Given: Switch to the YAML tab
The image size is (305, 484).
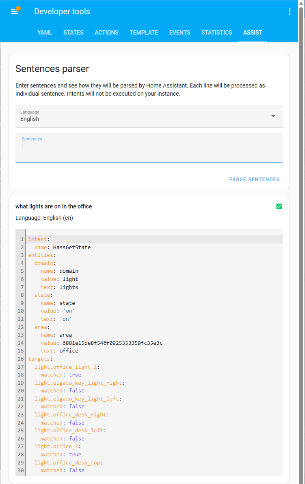Looking at the screenshot, I should click(x=45, y=33).
